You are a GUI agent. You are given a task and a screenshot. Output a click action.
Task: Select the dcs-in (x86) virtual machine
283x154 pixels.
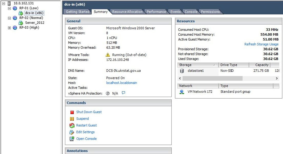[x=34, y=13]
